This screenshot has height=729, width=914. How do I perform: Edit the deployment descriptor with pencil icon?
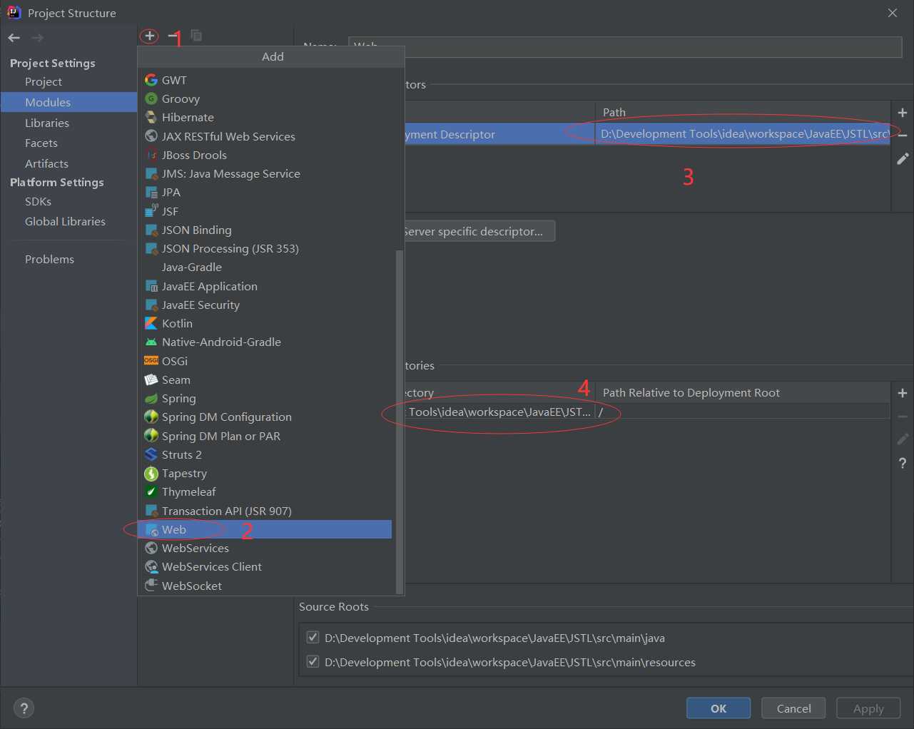[x=903, y=158]
